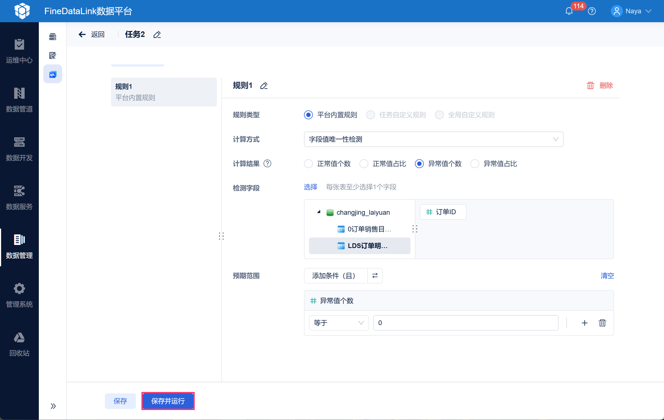This screenshot has height=420, width=664.
Task: Select 异常值占比 radio button
Action: 475,164
